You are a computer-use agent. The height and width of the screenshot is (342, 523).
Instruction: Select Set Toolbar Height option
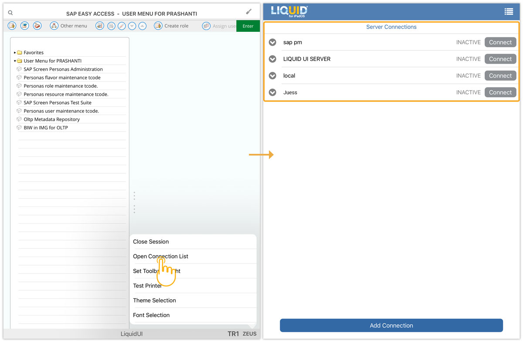coord(193,271)
